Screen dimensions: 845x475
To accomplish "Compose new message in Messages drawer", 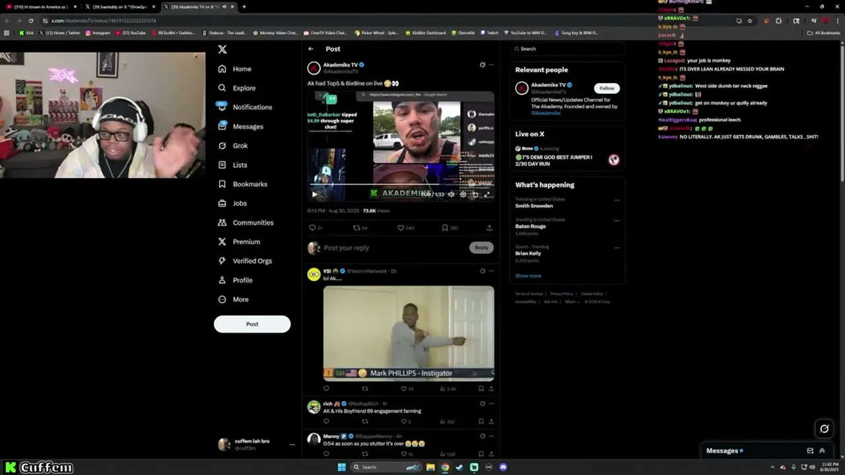I will point(810,451).
